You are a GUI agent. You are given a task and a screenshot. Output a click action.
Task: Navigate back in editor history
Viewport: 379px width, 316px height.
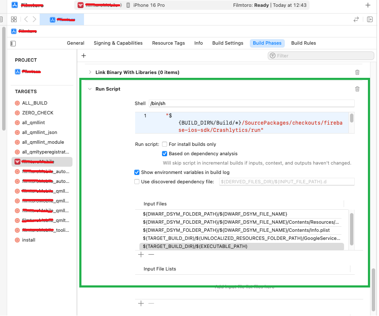click(x=26, y=19)
